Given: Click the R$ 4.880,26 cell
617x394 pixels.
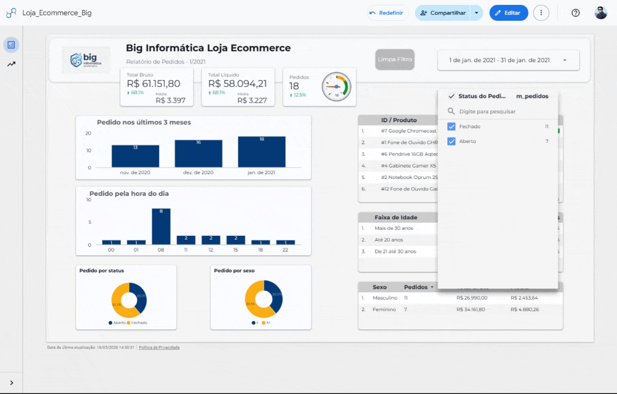Looking at the screenshot, I should click(524, 310).
